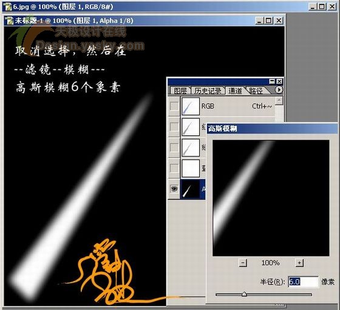340x310 pixels.
Task: Select the blank white channel thumbnail
Action: [x=191, y=168]
